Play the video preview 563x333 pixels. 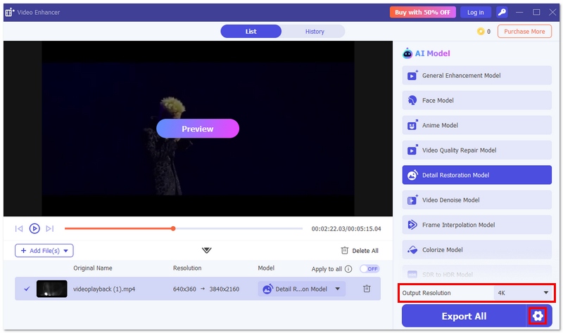pos(34,228)
